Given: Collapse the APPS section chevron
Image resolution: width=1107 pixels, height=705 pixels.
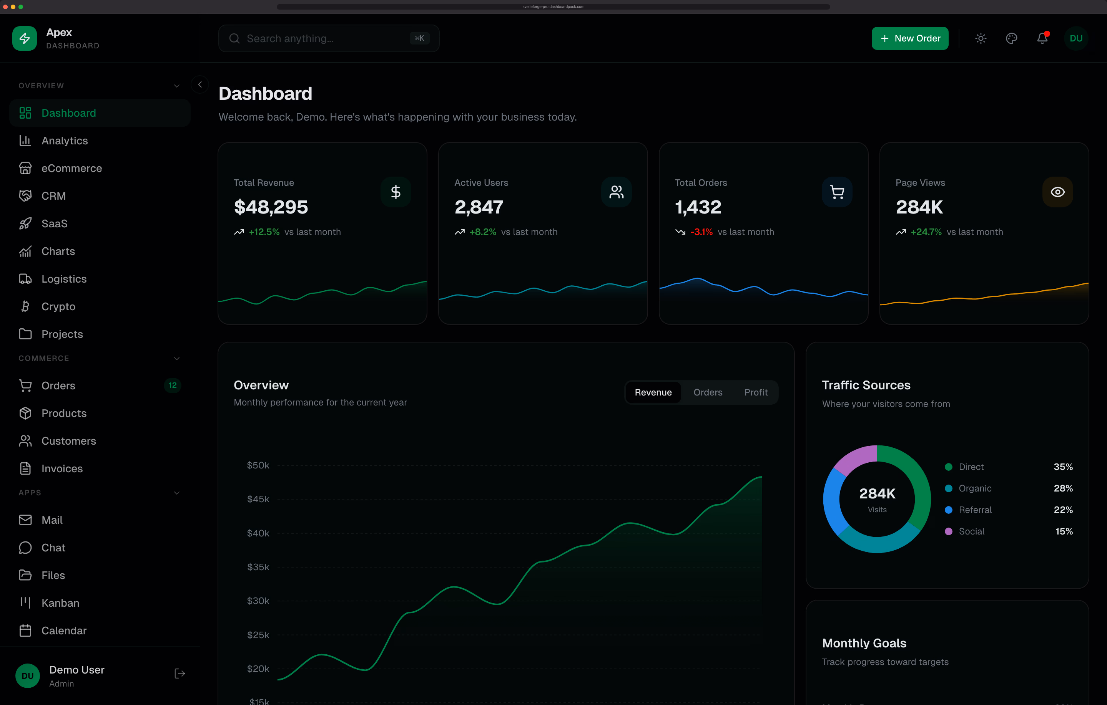Looking at the screenshot, I should coord(176,493).
